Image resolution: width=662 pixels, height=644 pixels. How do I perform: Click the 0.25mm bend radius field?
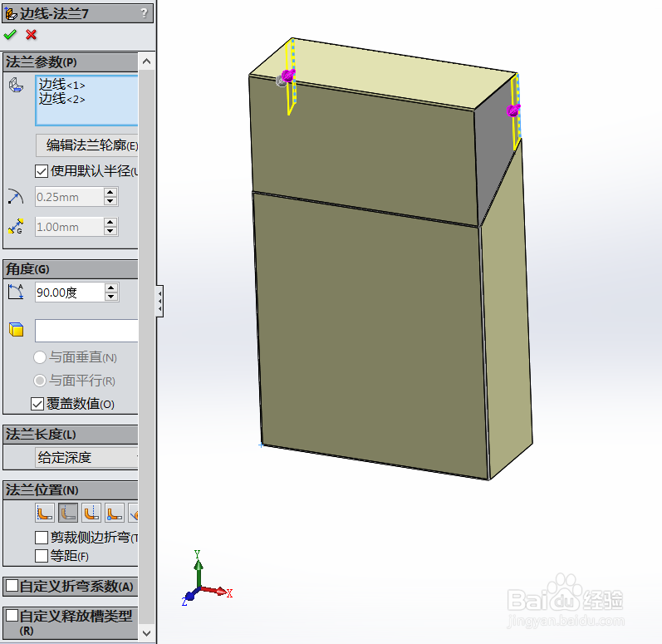[x=69, y=197]
